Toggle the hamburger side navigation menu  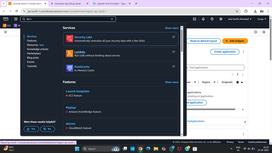(x=5, y=32)
